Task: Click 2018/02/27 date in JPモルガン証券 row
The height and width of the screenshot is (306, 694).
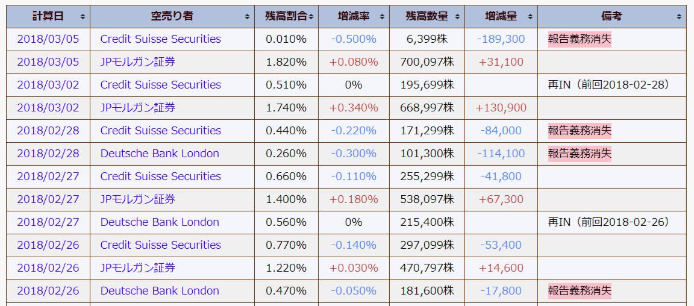Action: click(x=48, y=199)
